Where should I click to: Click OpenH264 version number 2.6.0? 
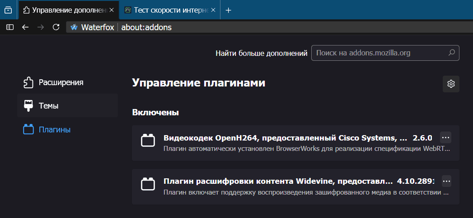coord(422,138)
